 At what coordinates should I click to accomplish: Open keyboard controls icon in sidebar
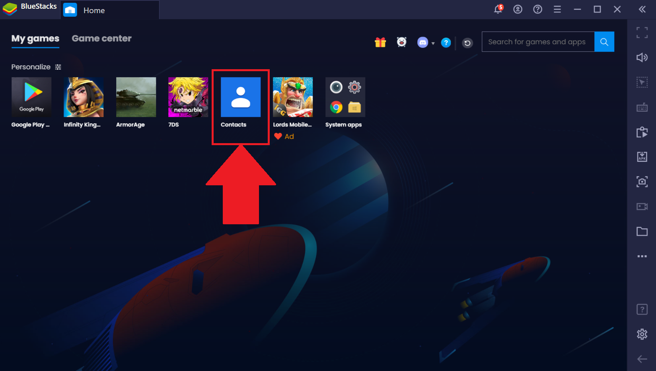point(642,107)
